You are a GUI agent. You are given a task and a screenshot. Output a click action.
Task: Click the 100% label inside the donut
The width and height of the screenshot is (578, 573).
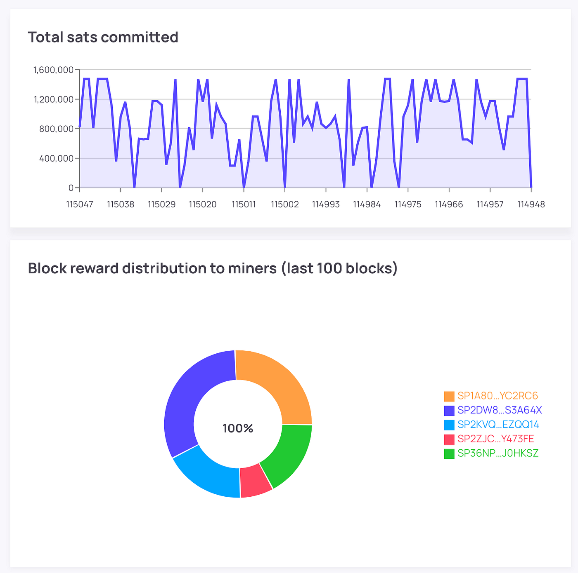[x=237, y=429]
